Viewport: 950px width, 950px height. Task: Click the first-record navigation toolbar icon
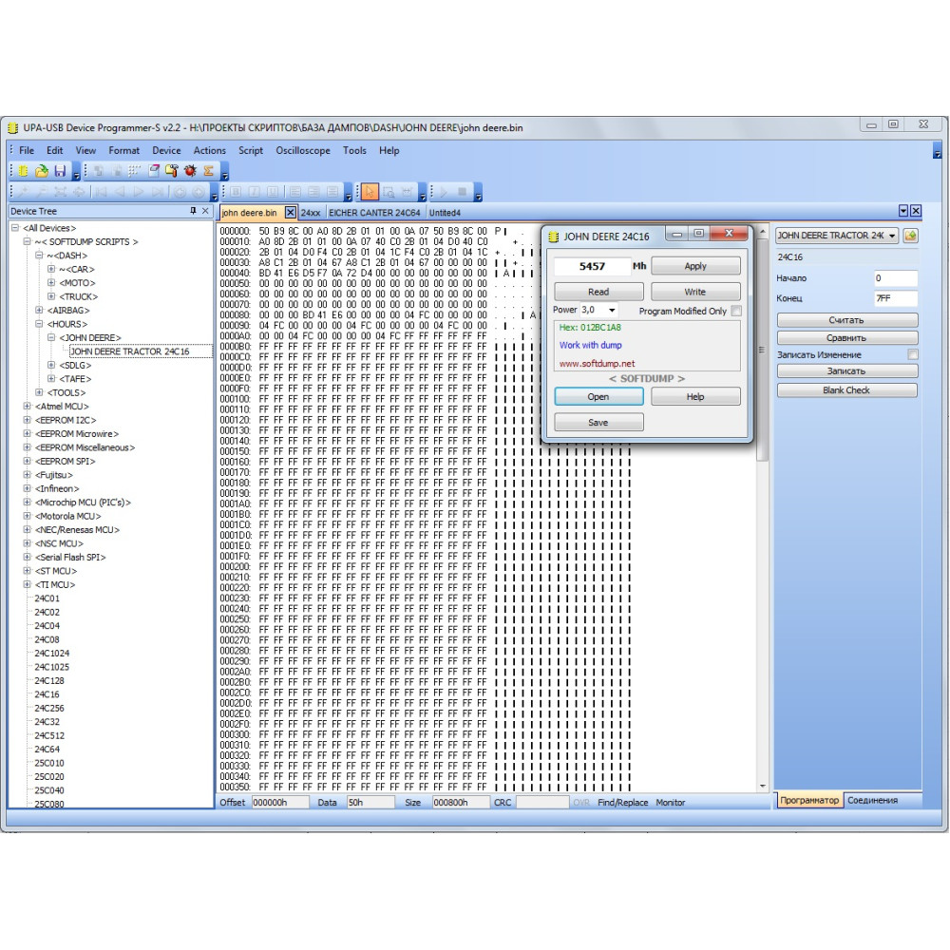[x=100, y=192]
